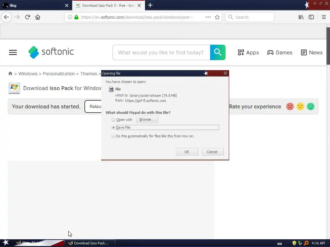The height and width of the screenshot is (247, 330).
Task: Open the yellow shield tray icon
Action: point(294,243)
